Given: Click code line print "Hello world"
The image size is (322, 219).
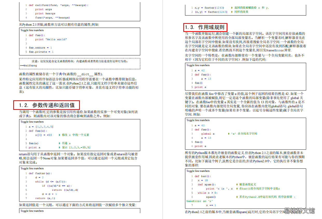Looking at the screenshot, I should point(51,39).
